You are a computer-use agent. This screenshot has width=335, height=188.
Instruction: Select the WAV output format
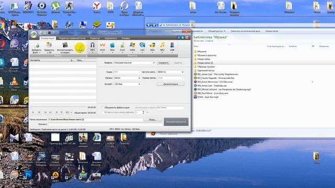click(x=103, y=48)
